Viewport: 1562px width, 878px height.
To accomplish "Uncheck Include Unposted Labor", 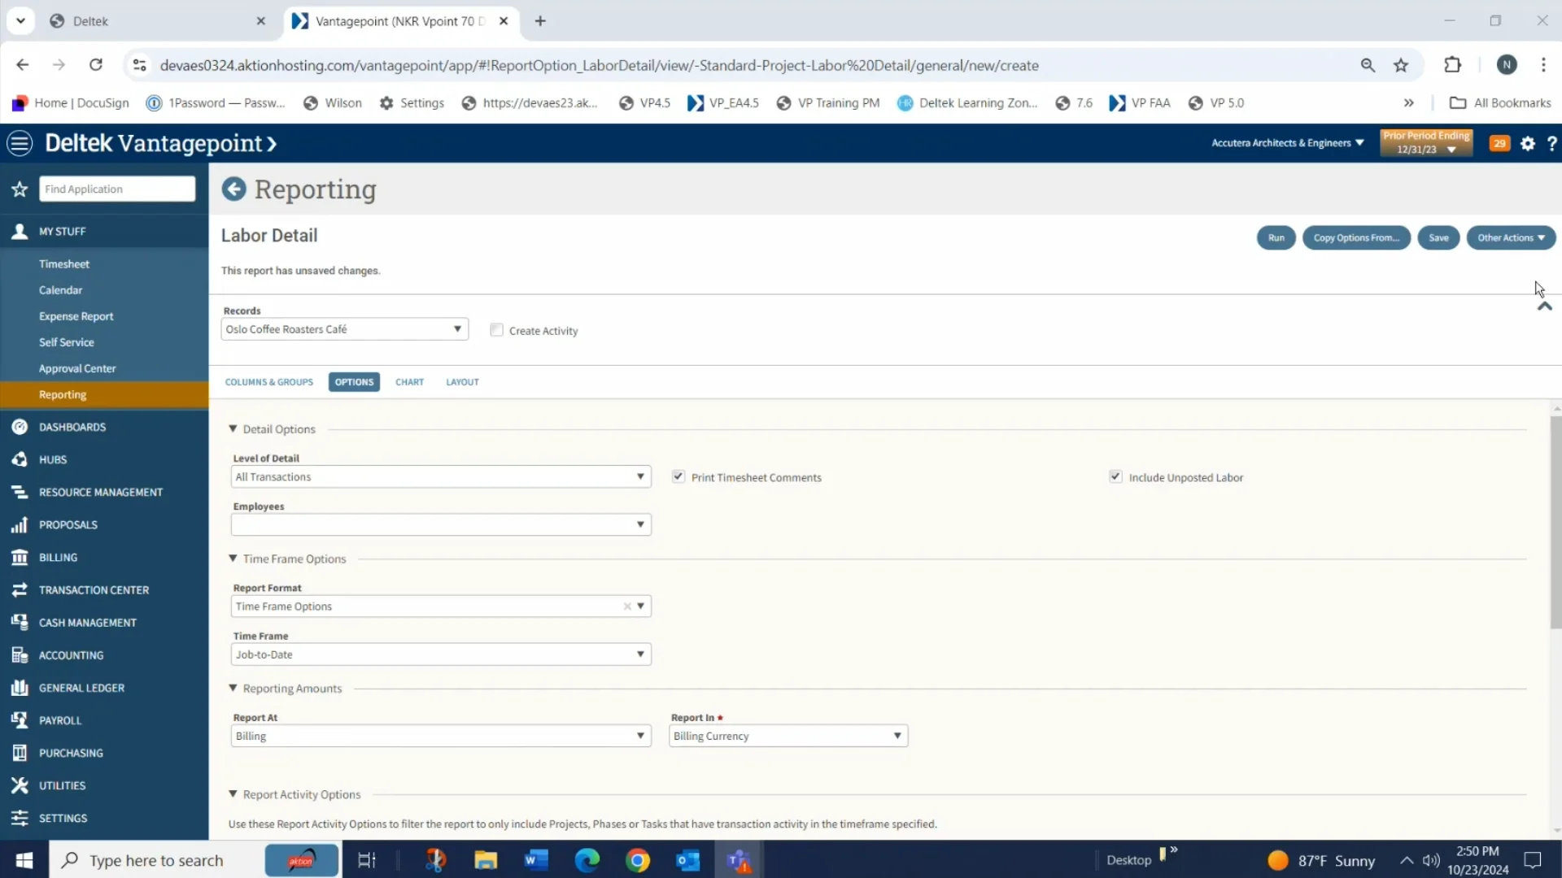I will pos(1115,477).
